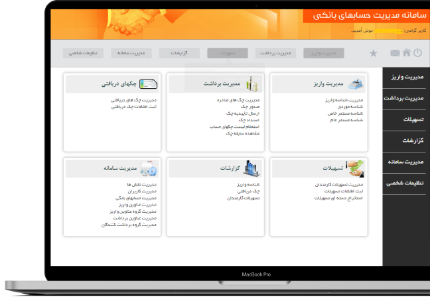This screenshot has width=430, height=297.
Task: Go to the home page icon
Action: [x=406, y=52]
